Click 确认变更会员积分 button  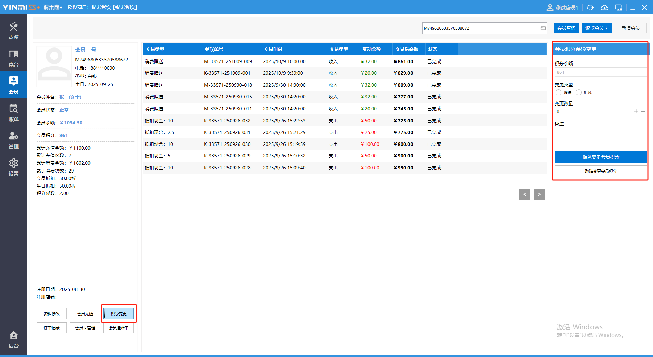pyautogui.click(x=600, y=157)
